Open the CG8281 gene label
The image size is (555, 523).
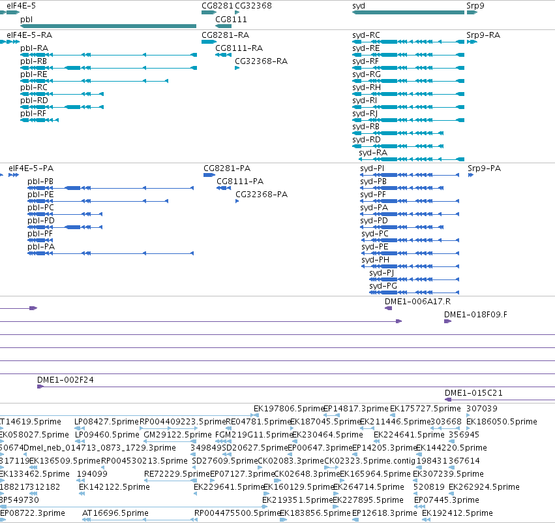point(217,6)
